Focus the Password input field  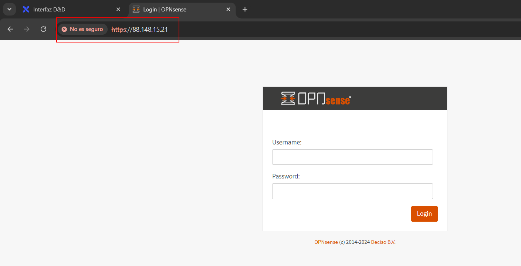[x=352, y=191]
